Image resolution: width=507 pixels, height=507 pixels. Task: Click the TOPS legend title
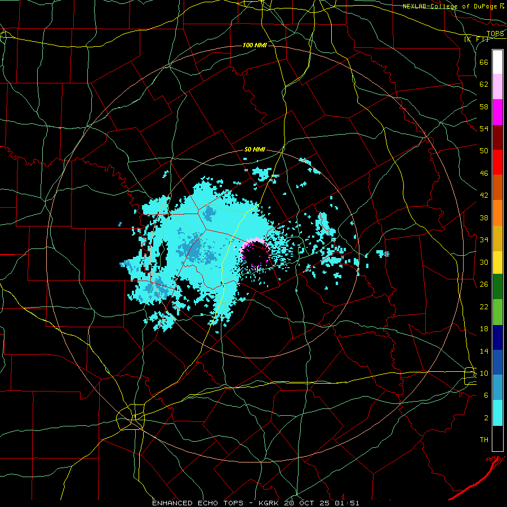(x=495, y=34)
